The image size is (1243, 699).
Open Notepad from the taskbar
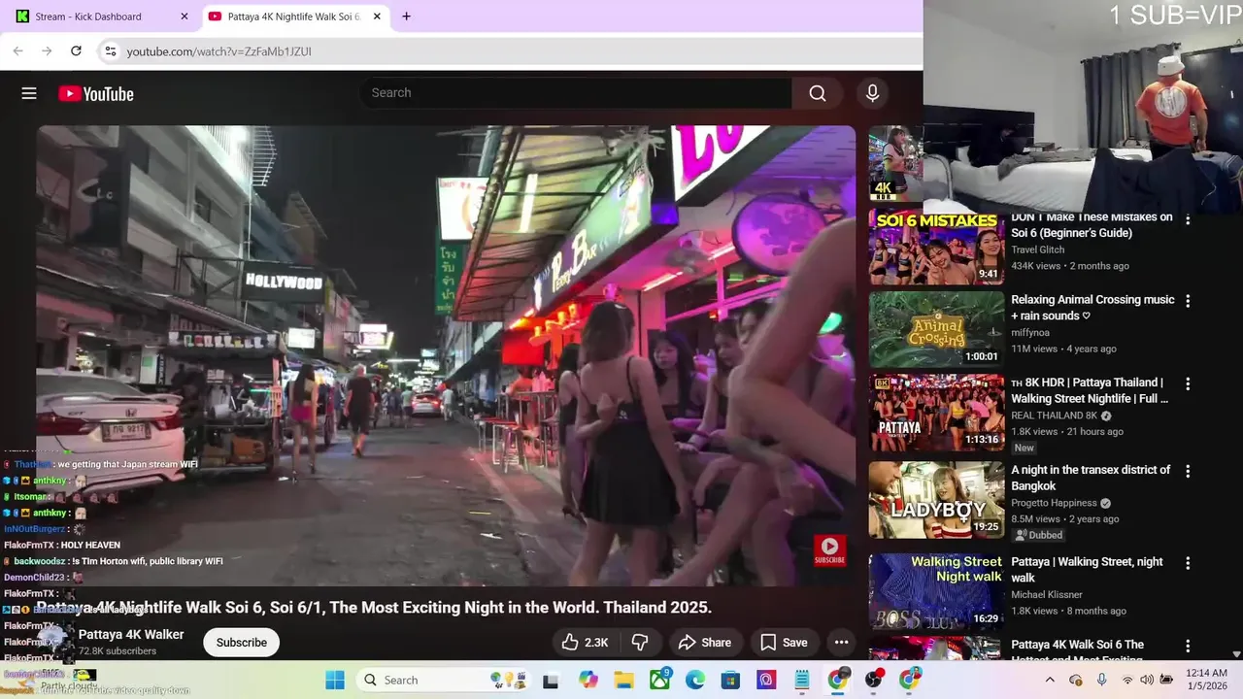(801, 680)
